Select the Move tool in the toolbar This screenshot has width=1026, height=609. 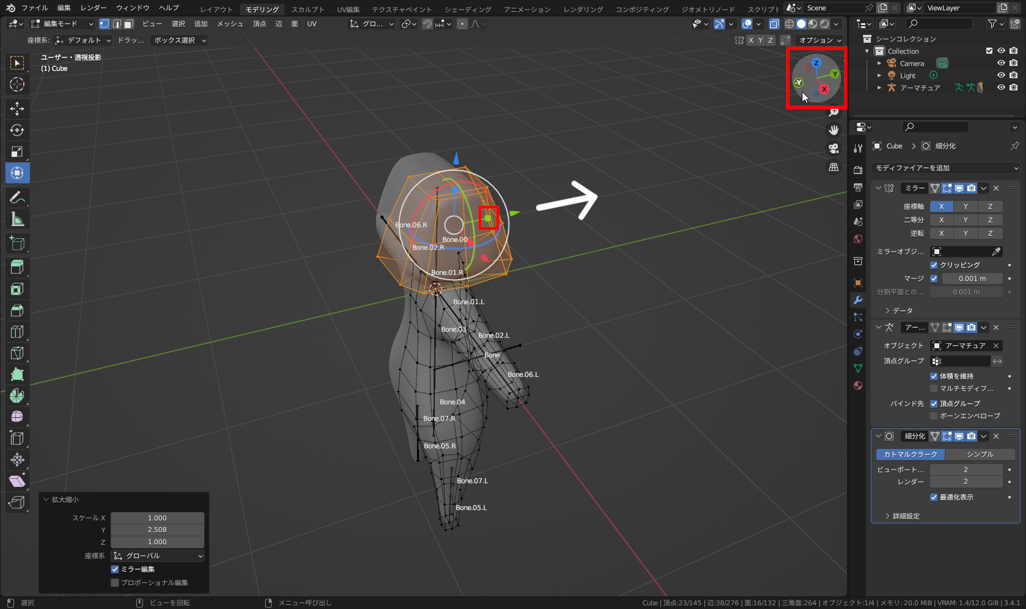pyautogui.click(x=16, y=108)
